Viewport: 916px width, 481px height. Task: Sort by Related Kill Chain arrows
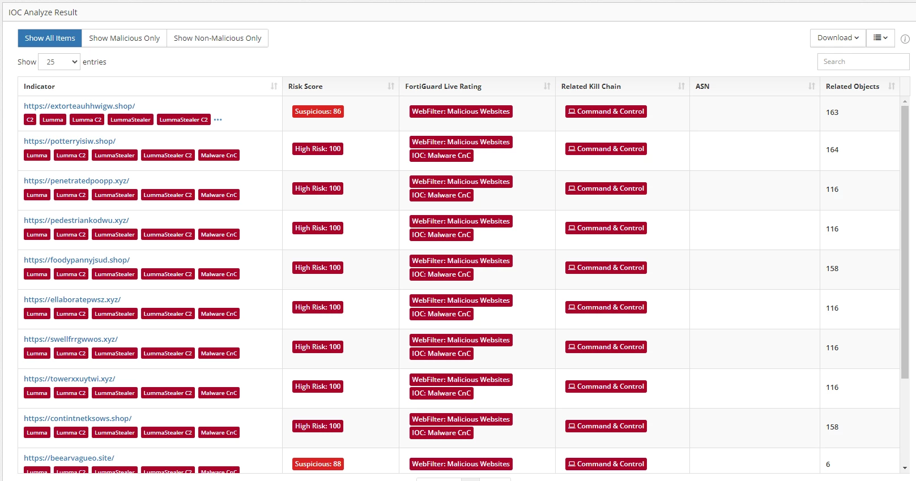click(681, 86)
